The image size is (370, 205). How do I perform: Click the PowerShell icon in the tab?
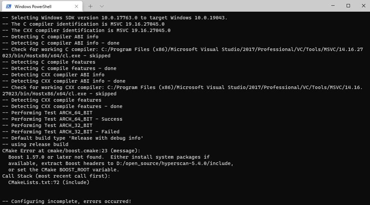[9, 6]
